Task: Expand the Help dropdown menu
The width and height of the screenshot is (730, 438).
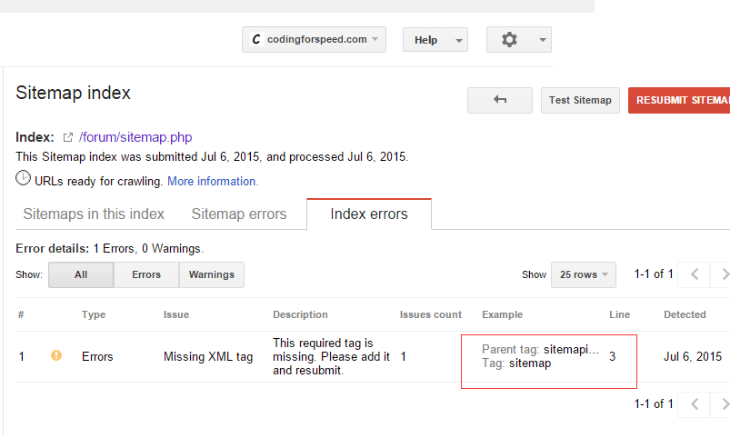Action: (x=435, y=40)
